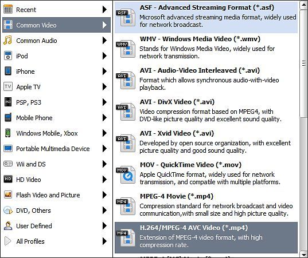Open the Portable Multimedia Device category
308x258 pixels.
tap(57, 149)
